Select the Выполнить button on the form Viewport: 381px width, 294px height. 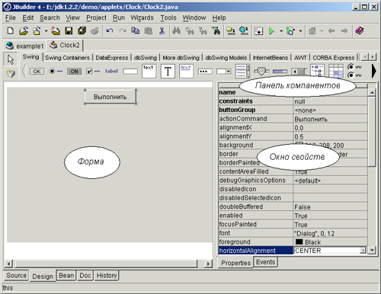pyautogui.click(x=110, y=97)
